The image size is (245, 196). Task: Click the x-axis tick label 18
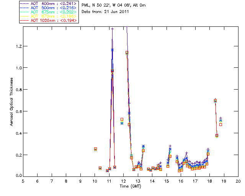coord(209,181)
